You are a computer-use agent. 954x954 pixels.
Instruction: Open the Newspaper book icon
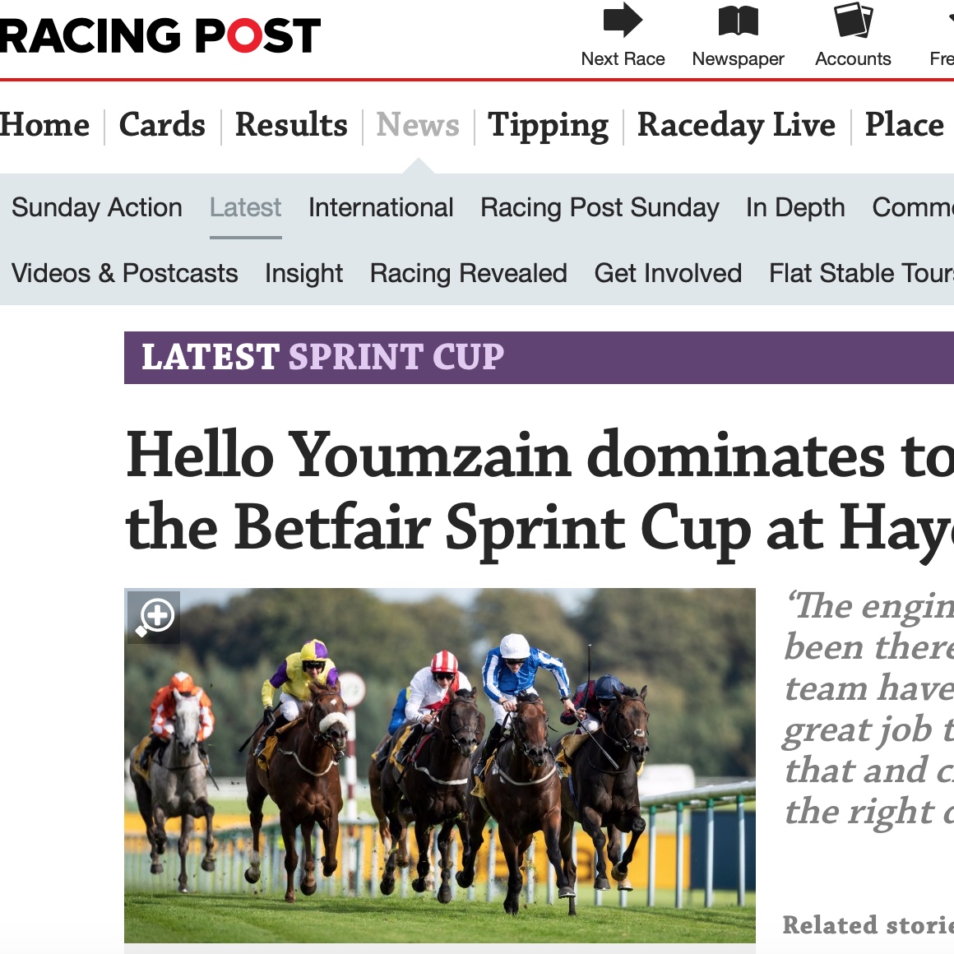click(738, 21)
